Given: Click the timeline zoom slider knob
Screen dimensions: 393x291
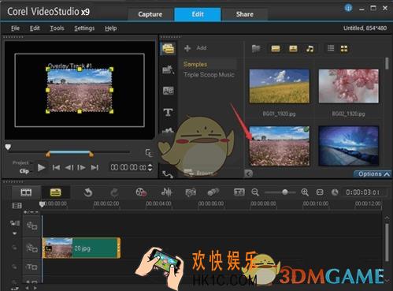Looking at the screenshot, I should pyautogui.click(x=285, y=192).
